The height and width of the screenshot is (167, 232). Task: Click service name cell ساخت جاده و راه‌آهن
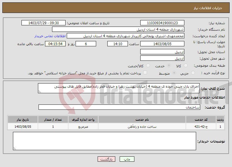coord(142,127)
